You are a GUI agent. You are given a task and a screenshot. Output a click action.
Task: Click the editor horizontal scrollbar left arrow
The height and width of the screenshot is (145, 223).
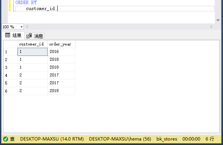point(27,27)
